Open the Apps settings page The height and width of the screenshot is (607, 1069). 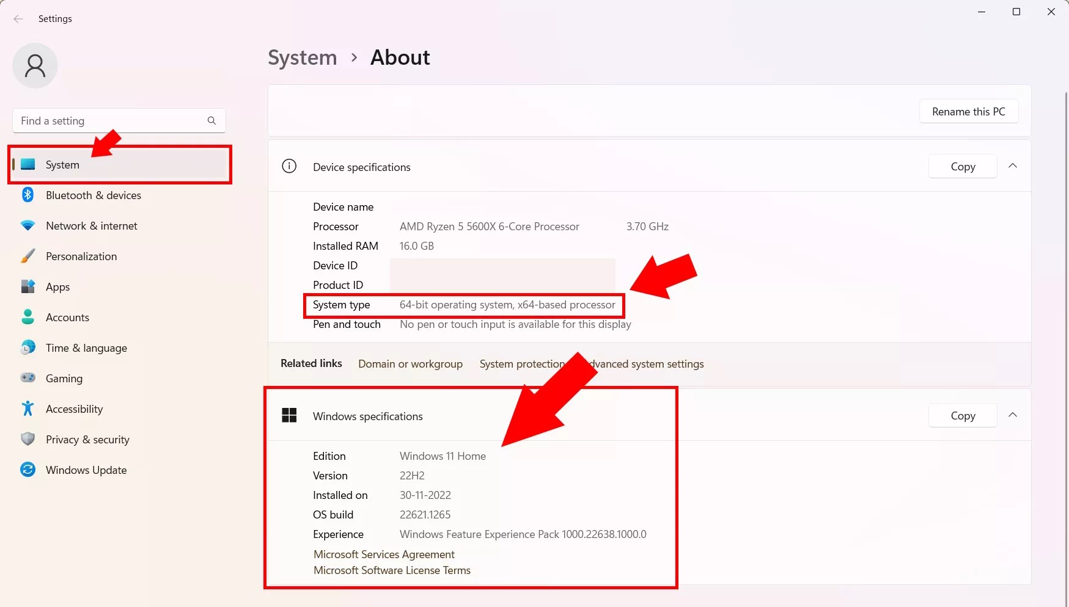click(120, 287)
